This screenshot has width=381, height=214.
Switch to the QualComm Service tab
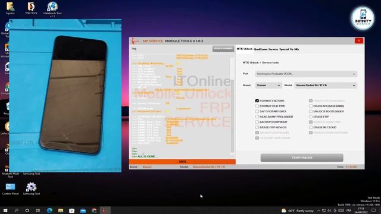click(266, 49)
